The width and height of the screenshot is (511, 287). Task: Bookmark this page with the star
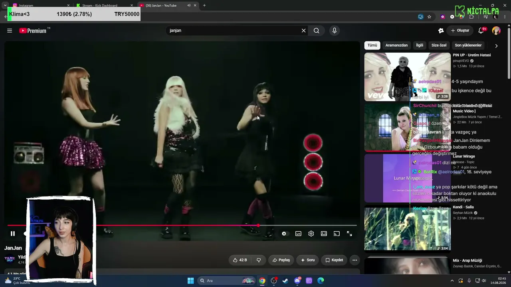pyautogui.click(x=429, y=17)
